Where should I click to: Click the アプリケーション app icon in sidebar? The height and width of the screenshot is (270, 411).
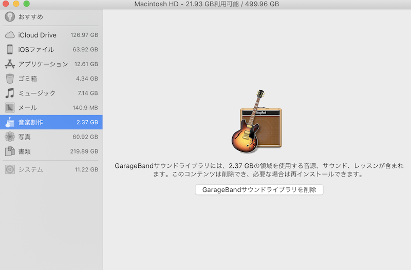click(x=9, y=64)
